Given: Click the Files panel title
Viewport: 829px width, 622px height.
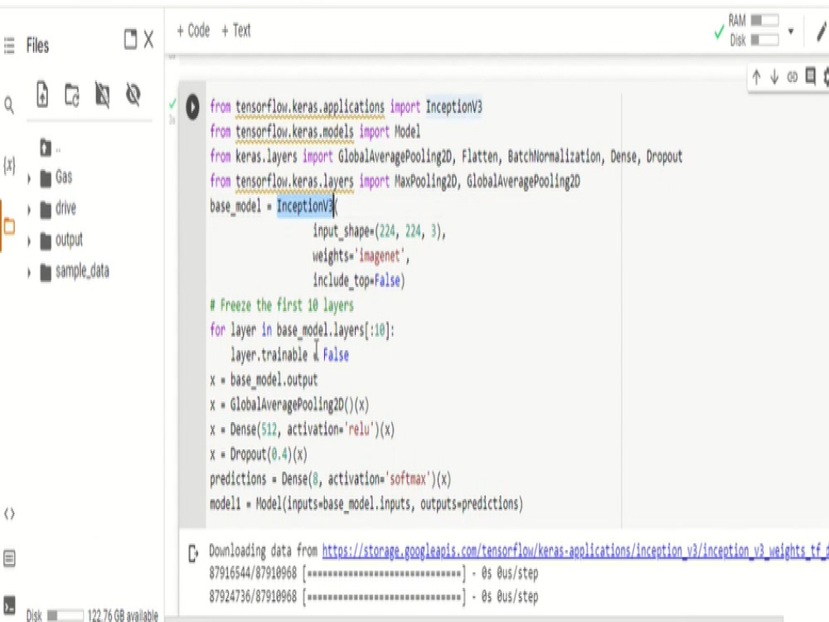Looking at the screenshot, I should pos(37,46).
